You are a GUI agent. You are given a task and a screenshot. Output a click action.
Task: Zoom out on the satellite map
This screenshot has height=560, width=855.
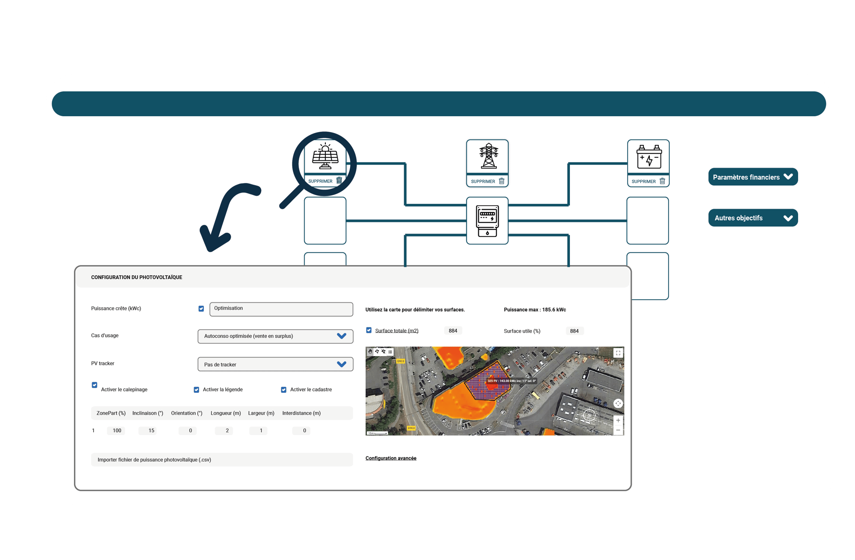click(618, 430)
